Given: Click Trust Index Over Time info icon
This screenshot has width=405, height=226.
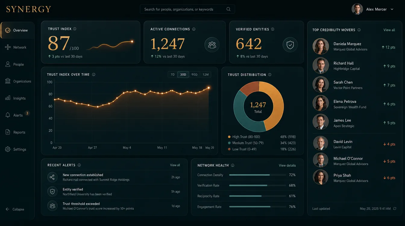Looking at the screenshot, I should (x=94, y=75).
